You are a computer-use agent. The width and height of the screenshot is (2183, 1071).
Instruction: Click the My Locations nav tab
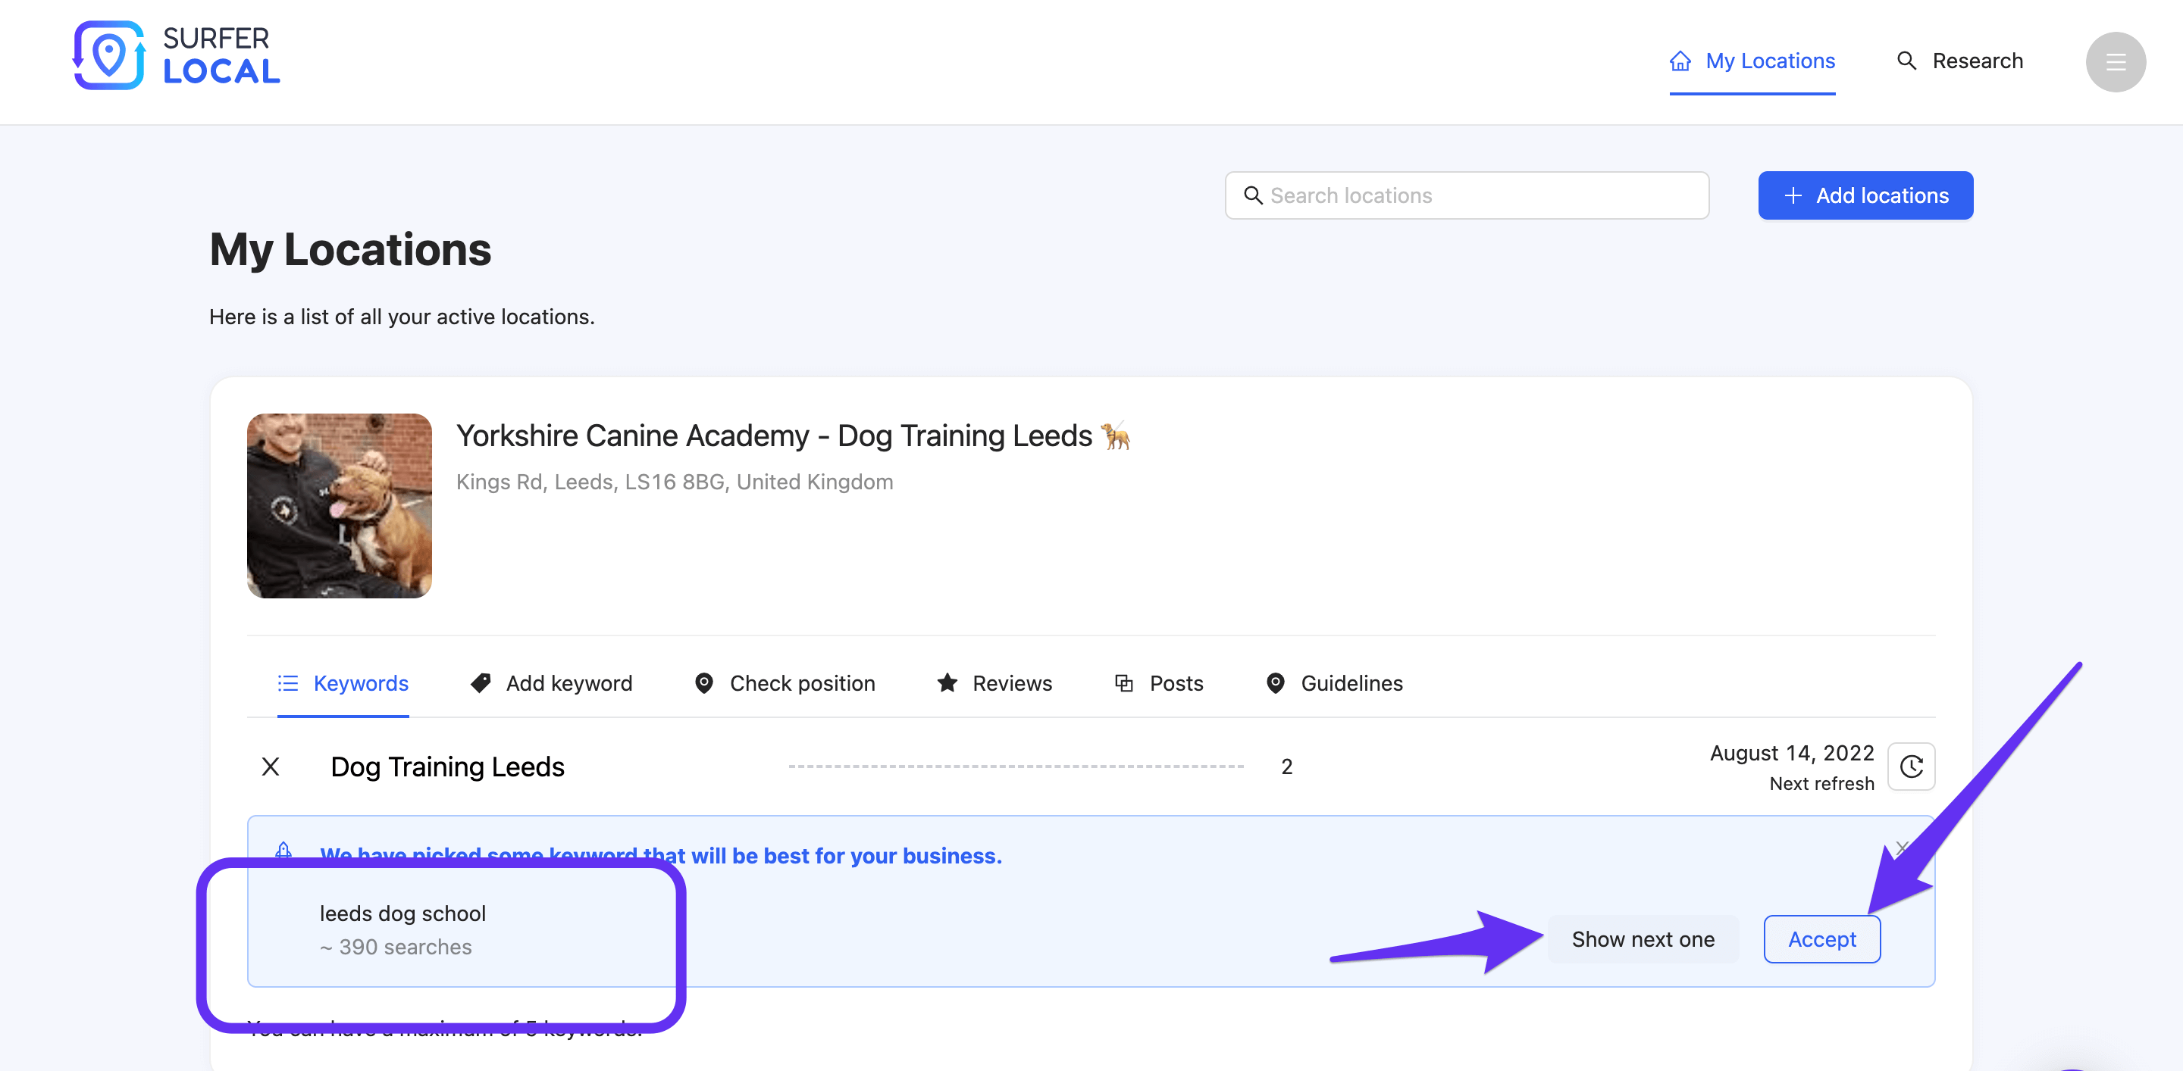(x=1752, y=61)
